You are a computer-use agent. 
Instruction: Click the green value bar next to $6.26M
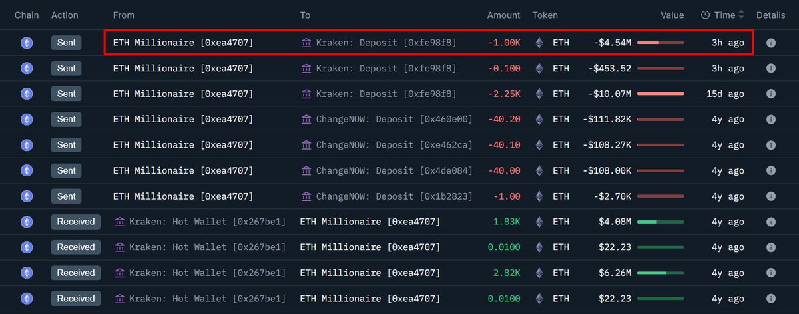pos(661,273)
